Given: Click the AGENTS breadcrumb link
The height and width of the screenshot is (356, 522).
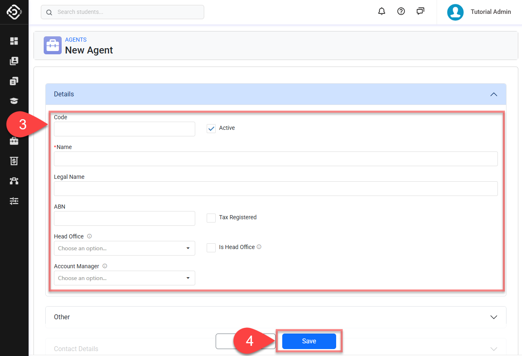Looking at the screenshot, I should (x=76, y=40).
